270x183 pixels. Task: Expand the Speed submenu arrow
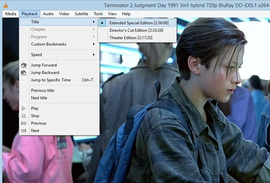[x=94, y=54]
